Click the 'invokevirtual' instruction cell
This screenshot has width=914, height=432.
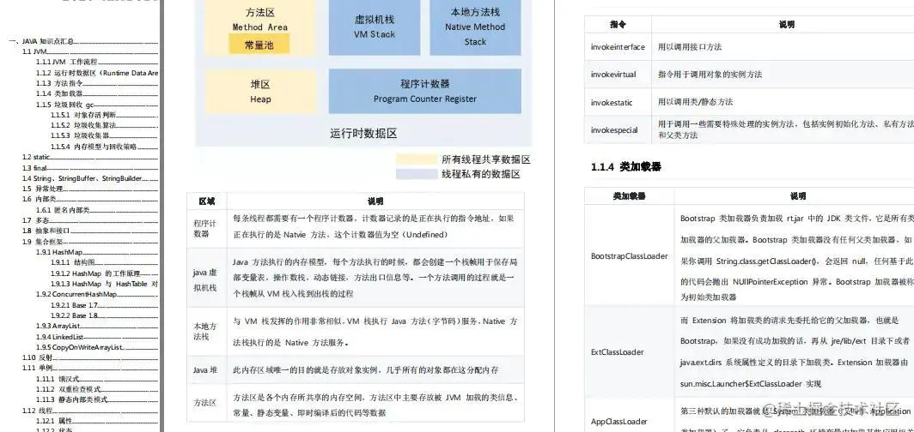point(618,75)
